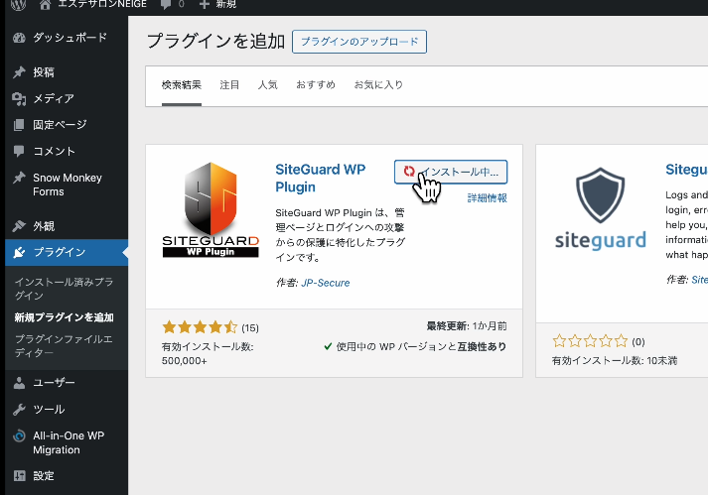
Task: Click プラグインのアップロード button
Action: pyautogui.click(x=359, y=42)
